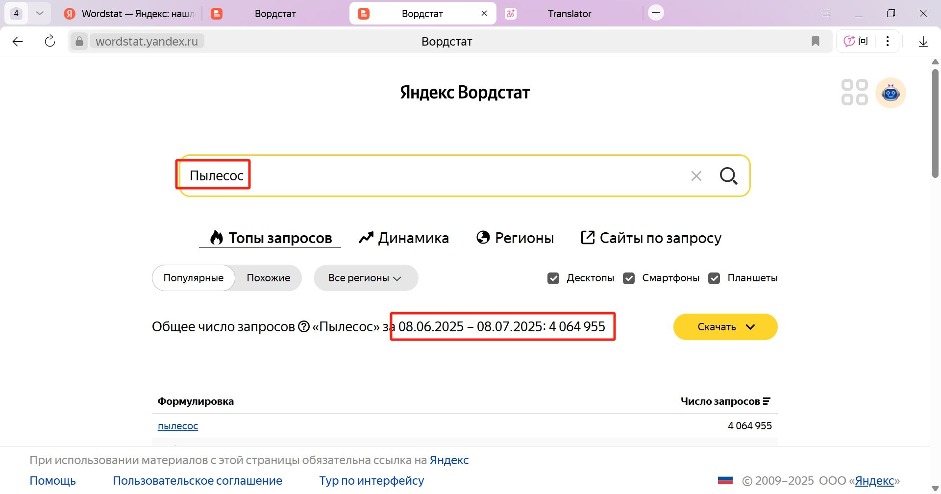Expand the browser tab list chevron
Image resolution: width=941 pixels, height=494 pixels.
[x=40, y=13]
